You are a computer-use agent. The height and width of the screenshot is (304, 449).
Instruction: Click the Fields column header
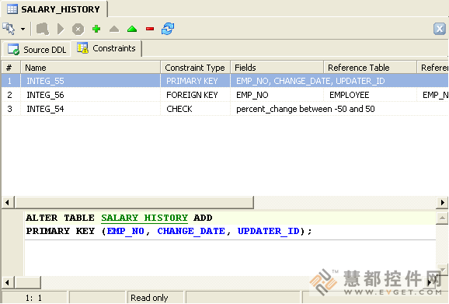(277, 68)
